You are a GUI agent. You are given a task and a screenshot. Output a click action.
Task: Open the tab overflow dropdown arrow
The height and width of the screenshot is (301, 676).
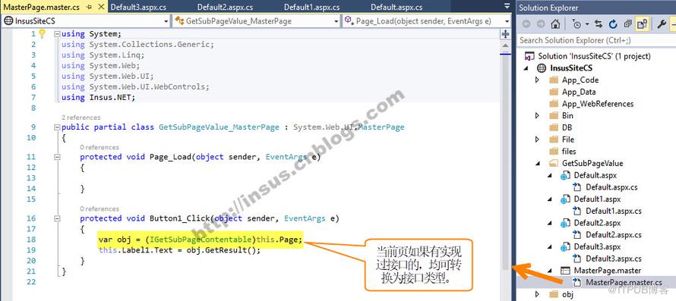click(x=507, y=6)
